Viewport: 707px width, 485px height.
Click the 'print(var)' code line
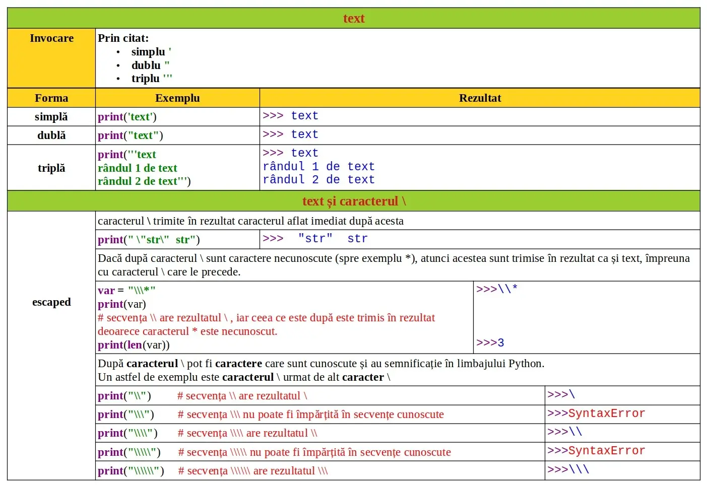point(122,304)
